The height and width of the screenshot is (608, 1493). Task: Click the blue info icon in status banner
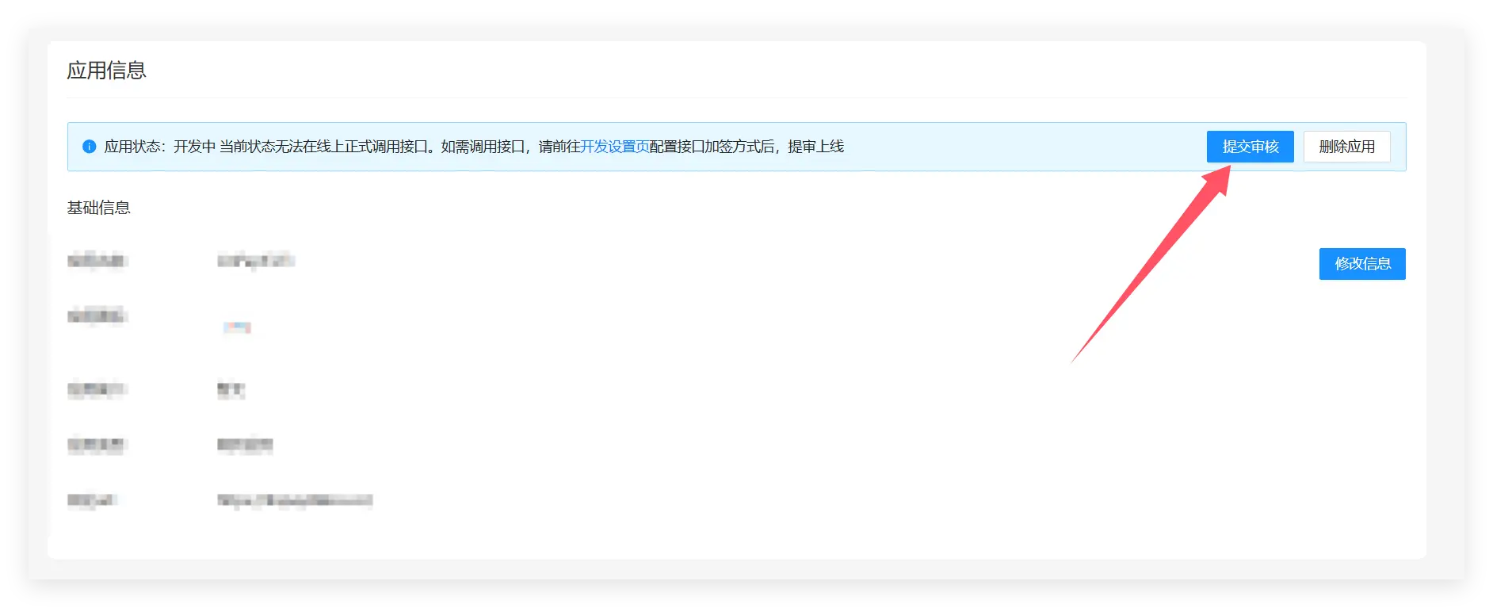pyautogui.click(x=90, y=147)
